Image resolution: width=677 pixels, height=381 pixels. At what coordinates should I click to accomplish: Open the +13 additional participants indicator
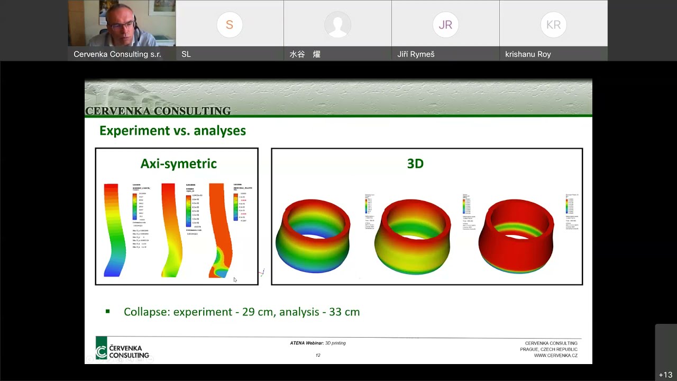tap(665, 375)
